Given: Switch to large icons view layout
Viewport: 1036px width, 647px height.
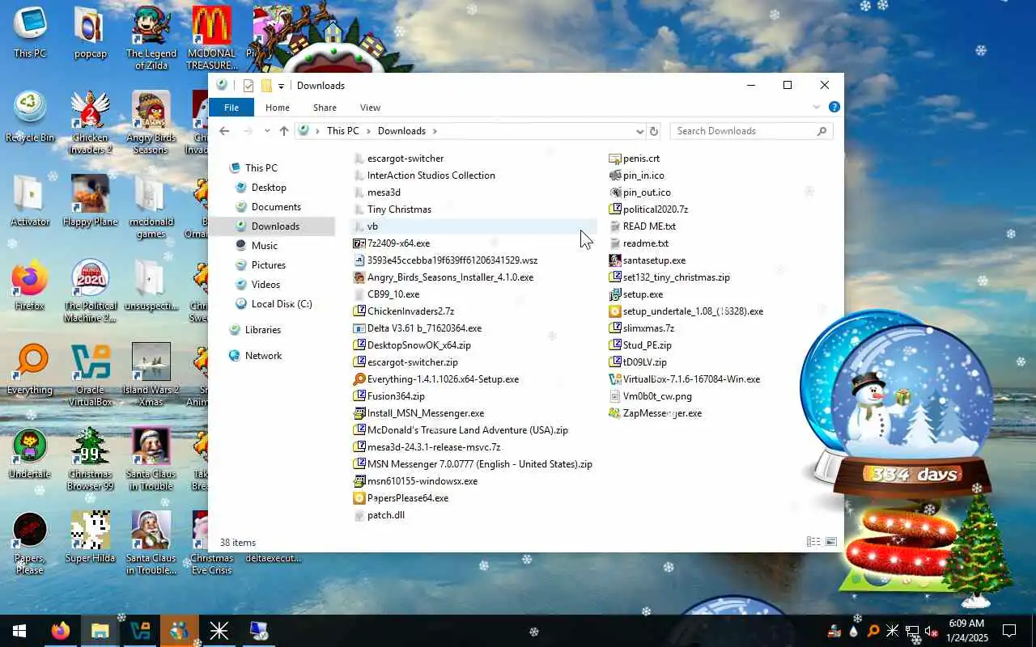Looking at the screenshot, I should point(830,542).
